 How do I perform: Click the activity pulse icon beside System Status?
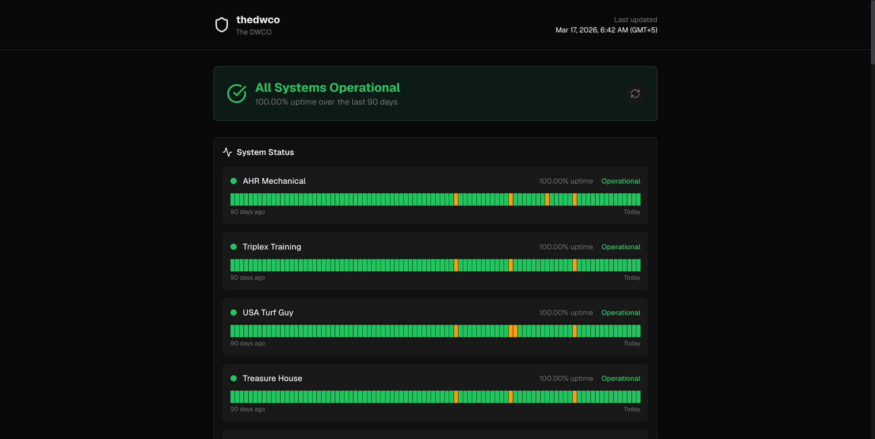point(227,152)
